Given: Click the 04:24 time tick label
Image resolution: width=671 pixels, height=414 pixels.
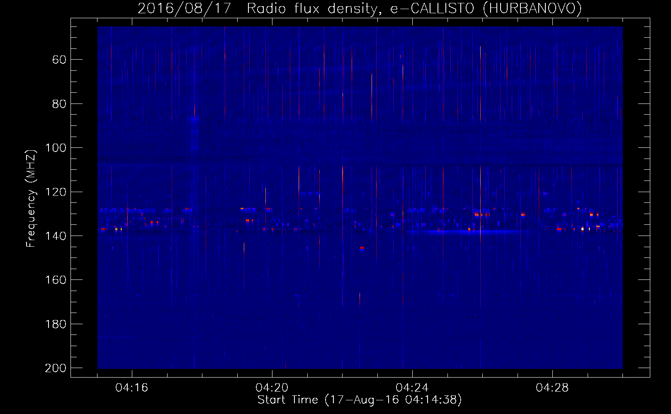Looking at the screenshot, I should coord(412,388).
